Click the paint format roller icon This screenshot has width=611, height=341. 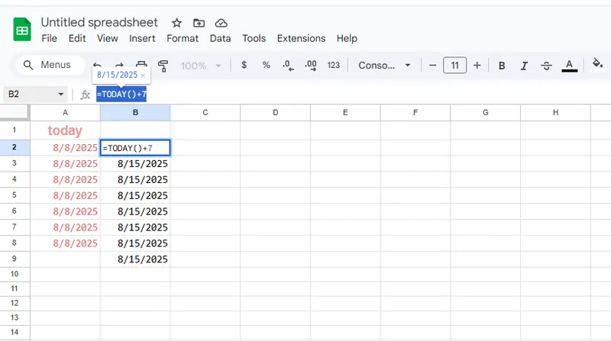point(163,66)
